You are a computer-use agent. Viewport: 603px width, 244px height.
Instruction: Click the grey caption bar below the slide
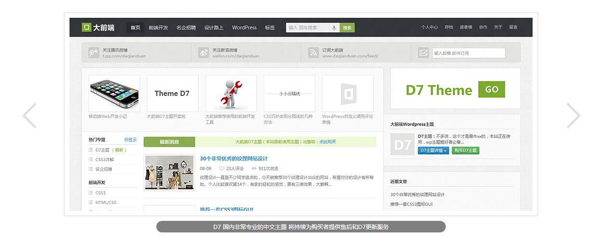pos(301,227)
